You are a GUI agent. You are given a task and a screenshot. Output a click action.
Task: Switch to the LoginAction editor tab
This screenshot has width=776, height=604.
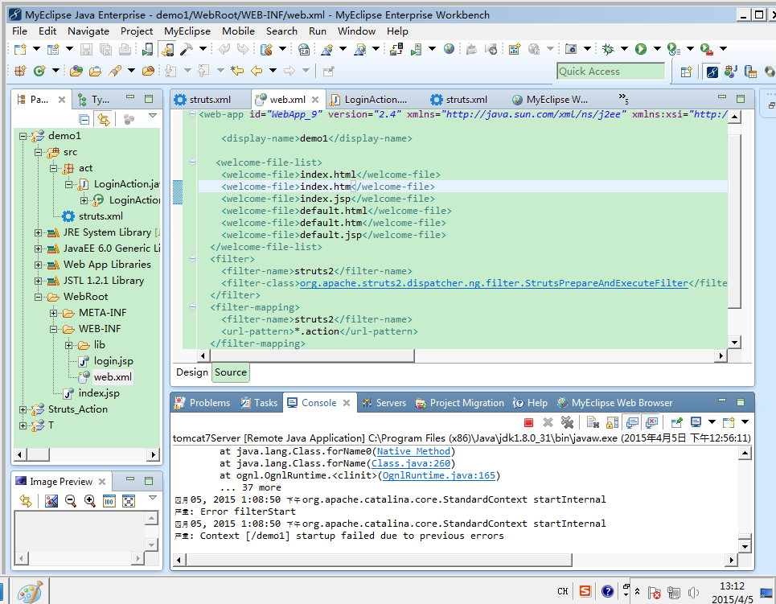(368, 100)
